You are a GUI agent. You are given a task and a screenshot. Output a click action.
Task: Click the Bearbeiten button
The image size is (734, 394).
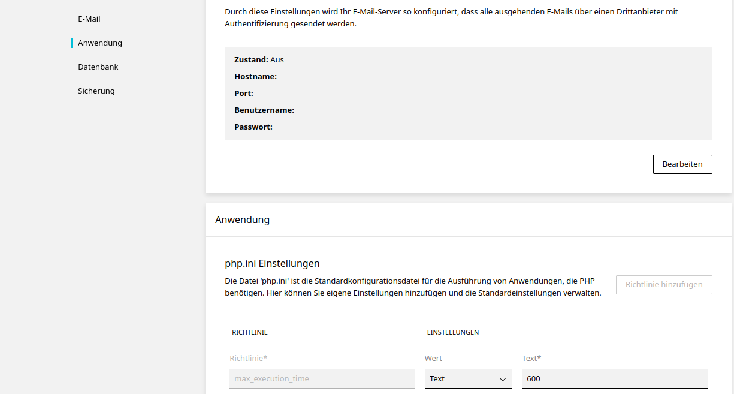[x=682, y=164]
